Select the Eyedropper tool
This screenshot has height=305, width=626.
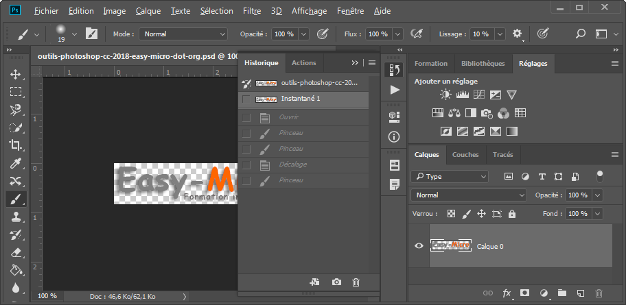point(16,163)
